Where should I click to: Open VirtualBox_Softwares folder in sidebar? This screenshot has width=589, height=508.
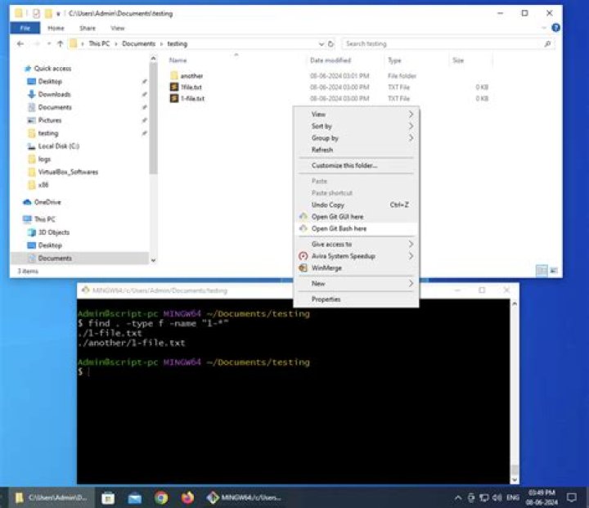68,172
